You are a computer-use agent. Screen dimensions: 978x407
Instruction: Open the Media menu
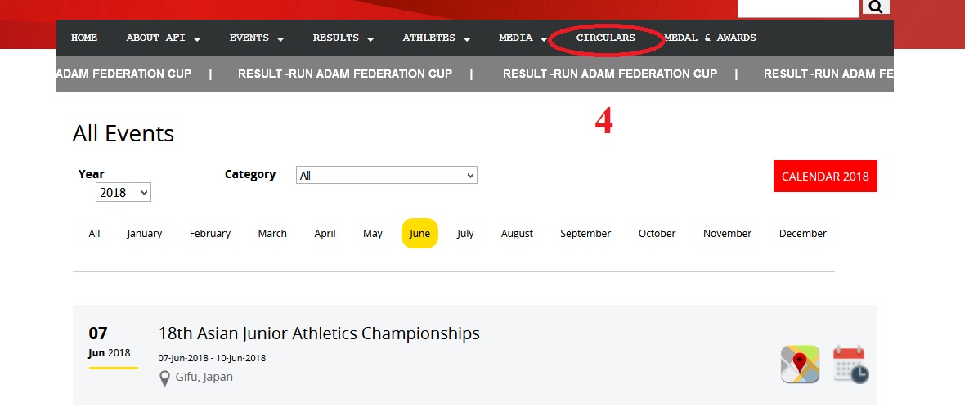523,38
